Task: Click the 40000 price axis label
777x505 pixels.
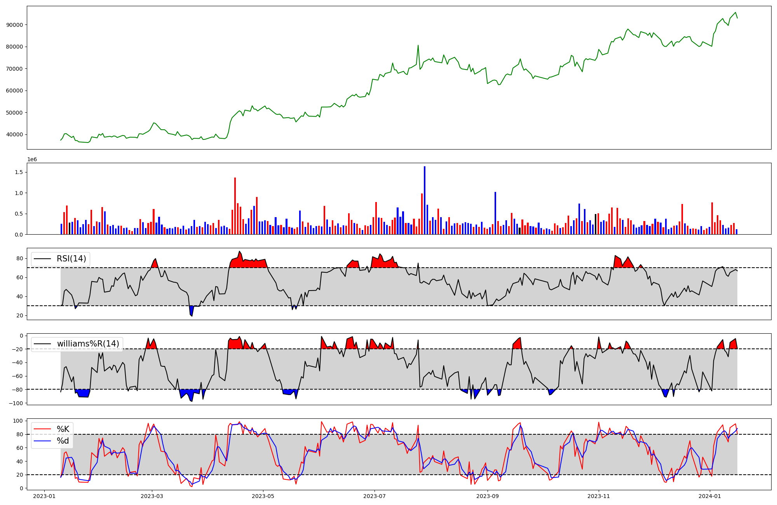Action: (x=14, y=135)
